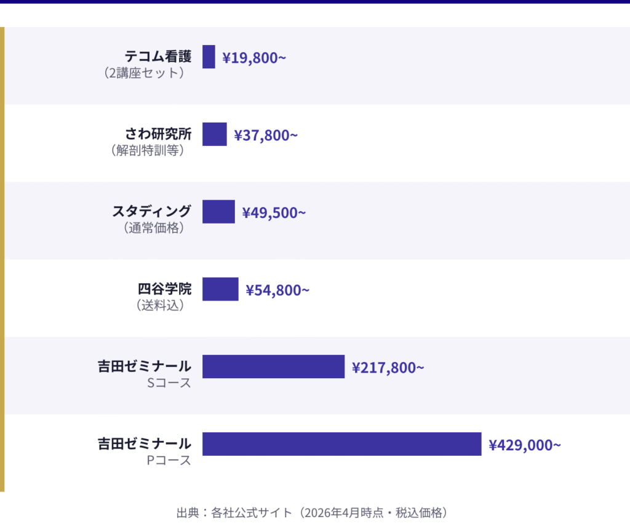Click the テコム看護 row label
This screenshot has width=630, height=526.
click(x=158, y=57)
